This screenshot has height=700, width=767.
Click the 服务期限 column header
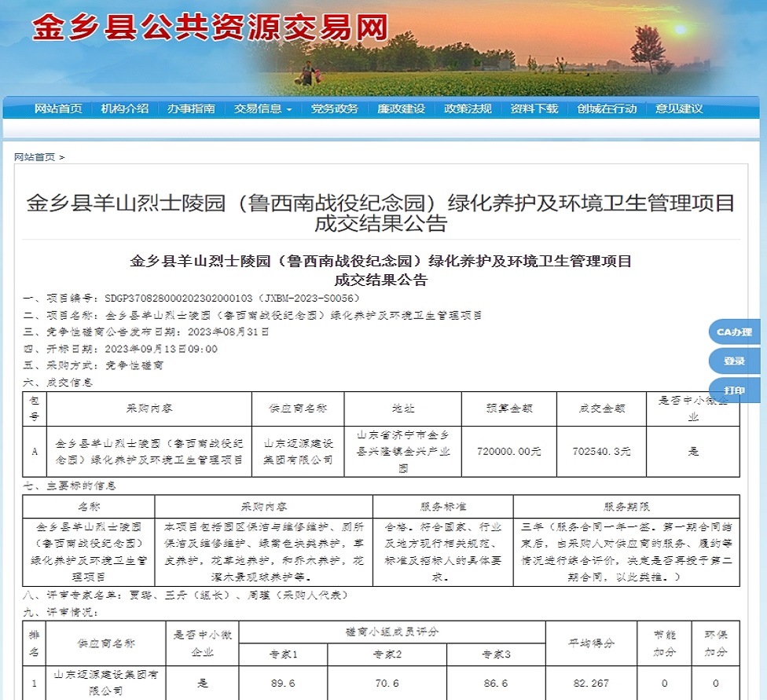(x=626, y=507)
